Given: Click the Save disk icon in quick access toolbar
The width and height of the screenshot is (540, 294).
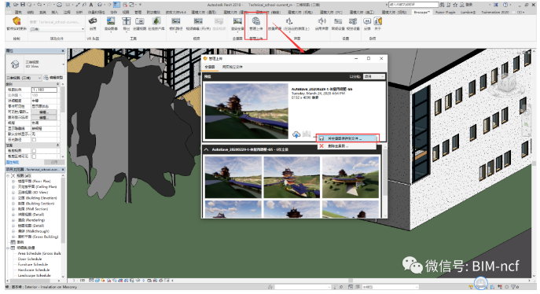Looking at the screenshot, I should (x=23, y=5).
